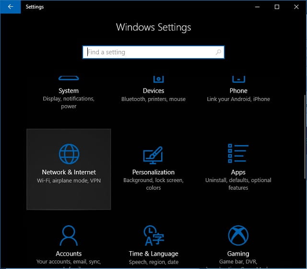
Task: Close the Settings window
Action: [x=296, y=7]
